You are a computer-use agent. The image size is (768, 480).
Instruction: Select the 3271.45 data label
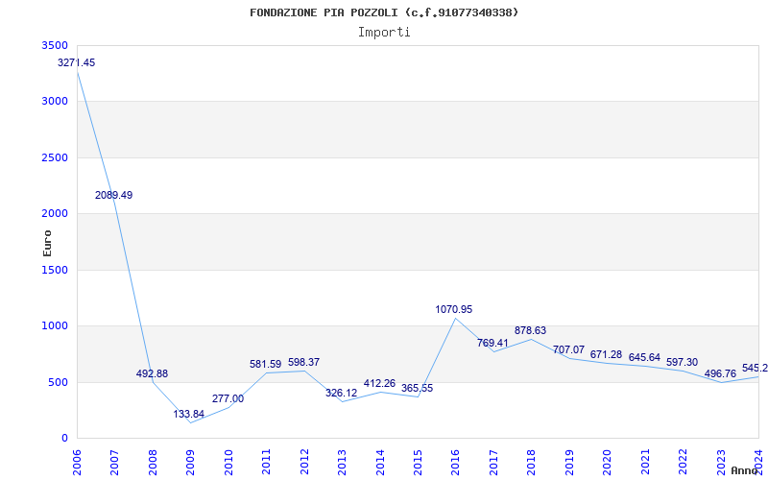[77, 62]
